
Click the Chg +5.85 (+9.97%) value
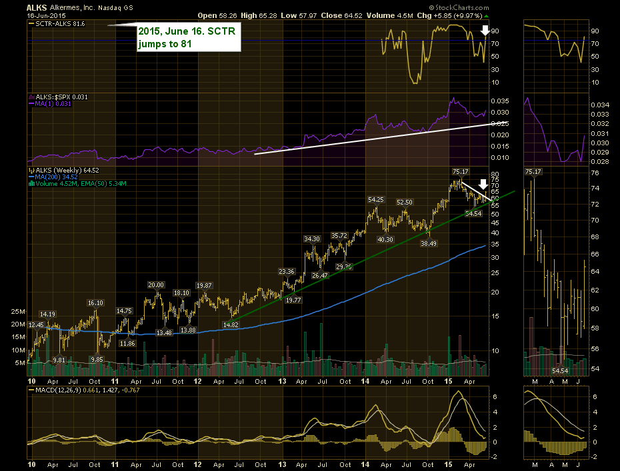point(449,15)
